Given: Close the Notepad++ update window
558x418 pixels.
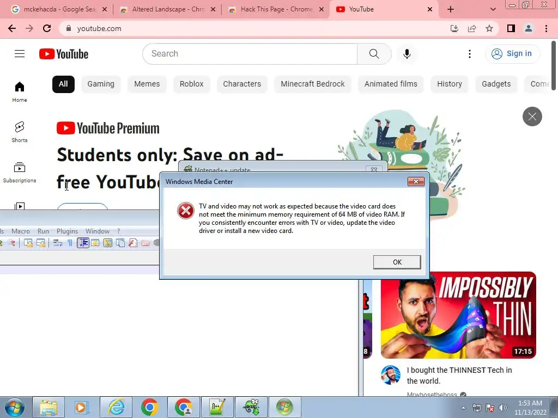Looking at the screenshot, I should 374,170.
